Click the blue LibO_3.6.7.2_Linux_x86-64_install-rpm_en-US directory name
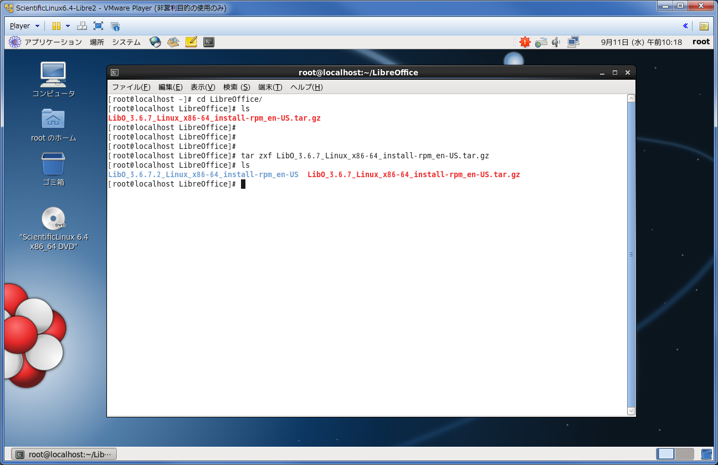This screenshot has height=465, width=718. tap(203, 174)
